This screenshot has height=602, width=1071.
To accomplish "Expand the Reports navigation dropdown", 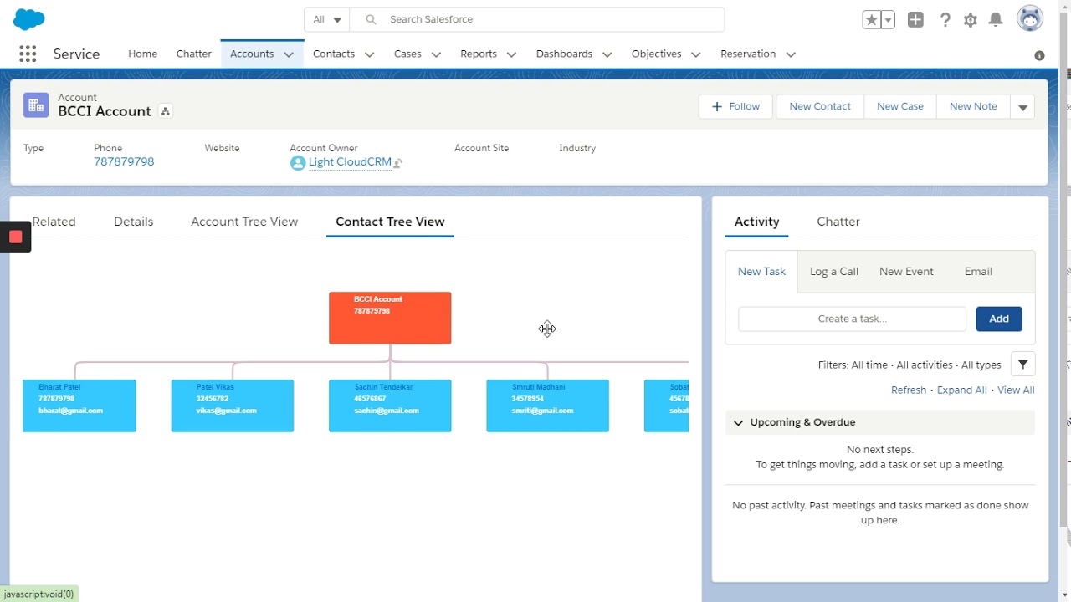I will point(511,54).
